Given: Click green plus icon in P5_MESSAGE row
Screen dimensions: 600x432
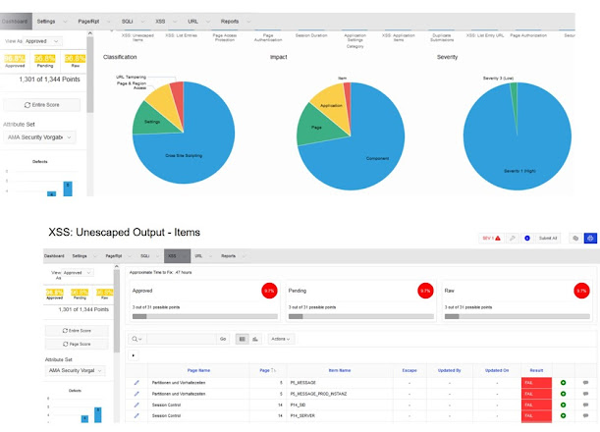Looking at the screenshot, I should pyautogui.click(x=563, y=383).
